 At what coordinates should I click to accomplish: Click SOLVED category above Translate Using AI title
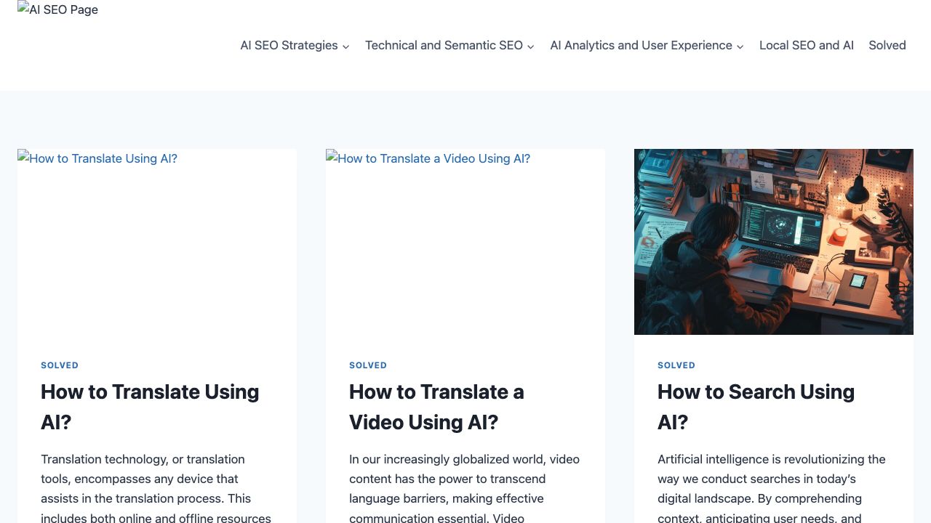point(60,365)
